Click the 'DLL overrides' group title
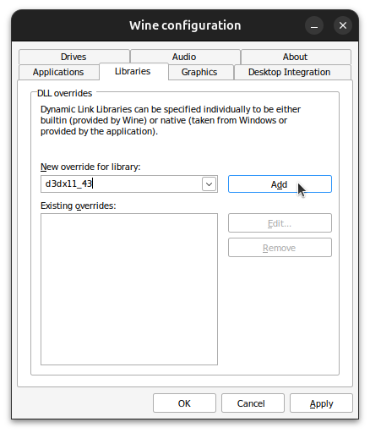Screen dimensions: 370x433 (65, 93)
